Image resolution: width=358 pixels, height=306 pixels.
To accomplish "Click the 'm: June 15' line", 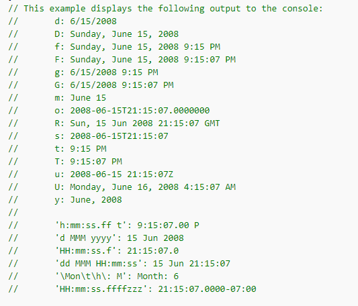I will coord(81,98).
